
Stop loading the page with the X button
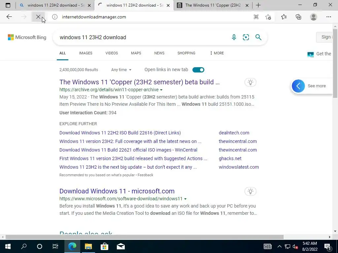click(x=38, y=17)
